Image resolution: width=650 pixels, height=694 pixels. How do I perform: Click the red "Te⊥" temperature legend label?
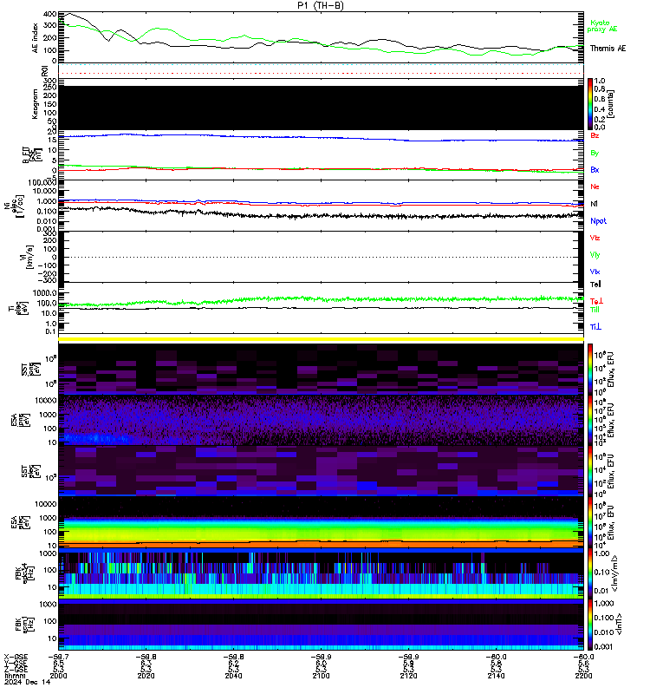[596, 301]
